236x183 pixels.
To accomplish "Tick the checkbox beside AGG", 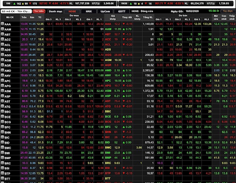I will [2, 54].
